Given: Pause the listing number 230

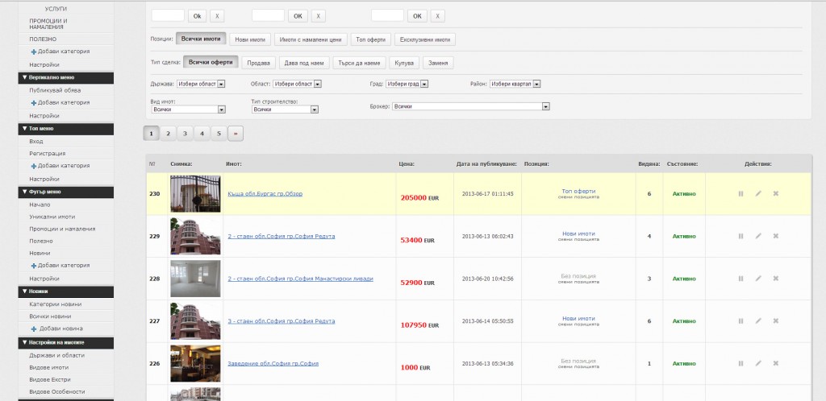Looking at the screenshot, I should point(740,193).
